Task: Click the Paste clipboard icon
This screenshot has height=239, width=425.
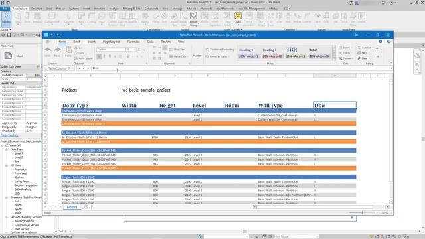Action: point(68,50)
